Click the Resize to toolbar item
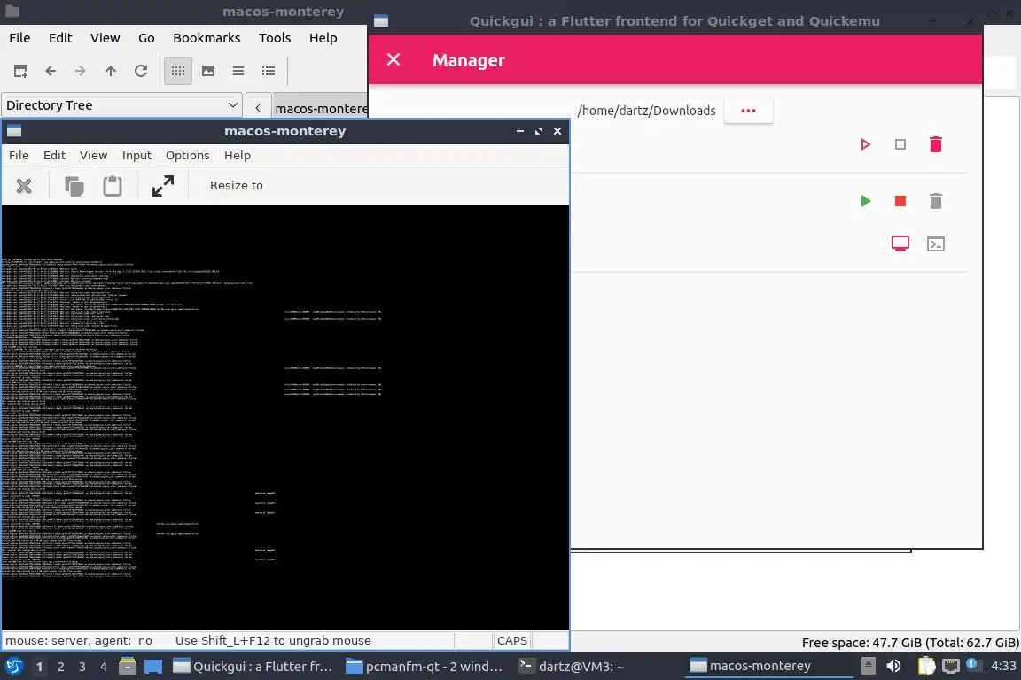Image resolution: width=1021 pixels, height=680 pixels. tap(237, 185)
